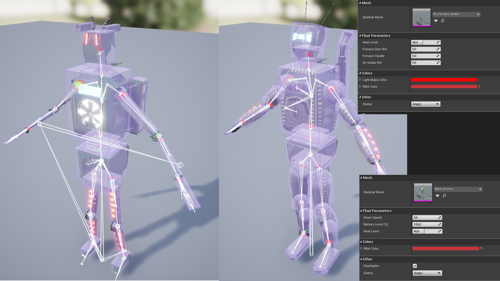
Task: Collapse the lower Colors section
Action: tap(361, 242)
